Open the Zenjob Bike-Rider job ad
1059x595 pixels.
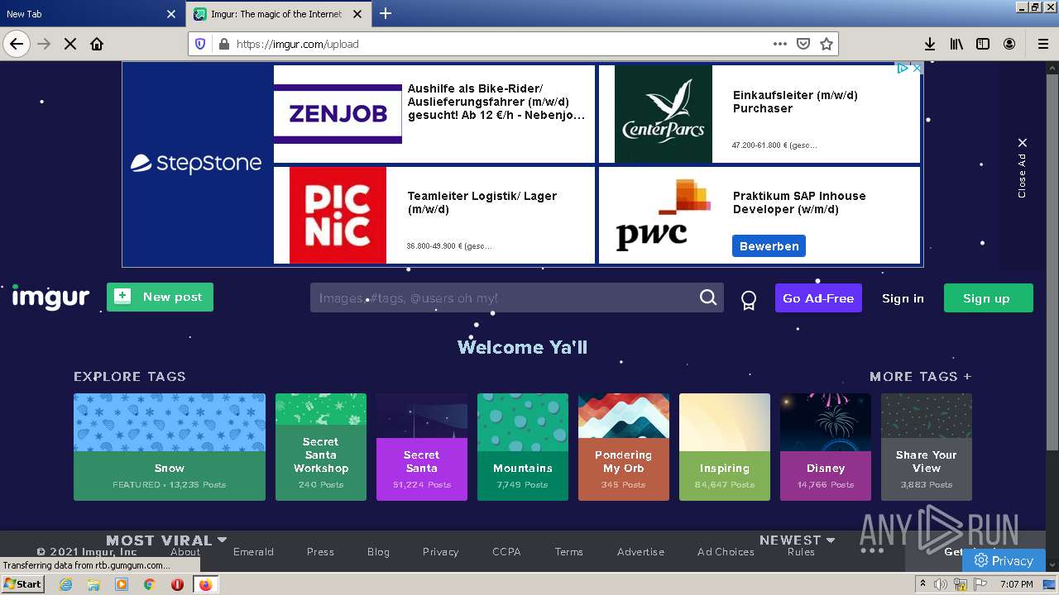point(434,114)
